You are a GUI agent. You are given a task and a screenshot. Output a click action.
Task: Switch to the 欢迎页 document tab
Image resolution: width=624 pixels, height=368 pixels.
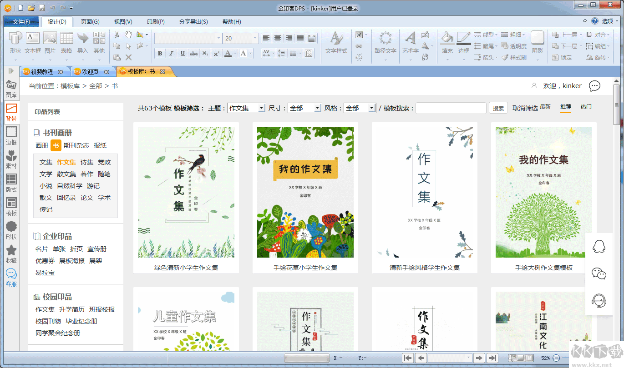(x=90, y=71)
